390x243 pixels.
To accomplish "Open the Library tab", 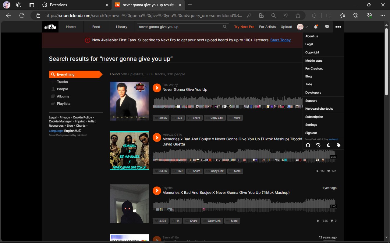I will [x=122, y=27].
